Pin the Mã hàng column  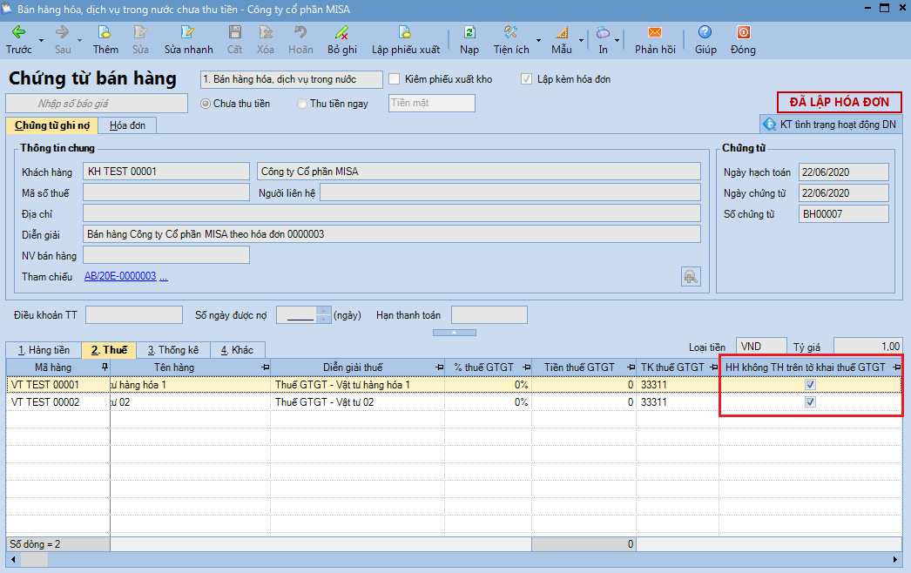105,367
